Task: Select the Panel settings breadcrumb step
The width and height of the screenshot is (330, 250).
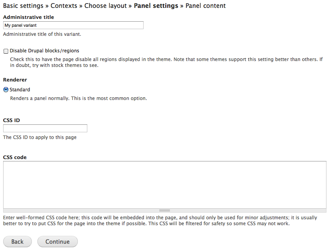Action: (x=156, y=6)
